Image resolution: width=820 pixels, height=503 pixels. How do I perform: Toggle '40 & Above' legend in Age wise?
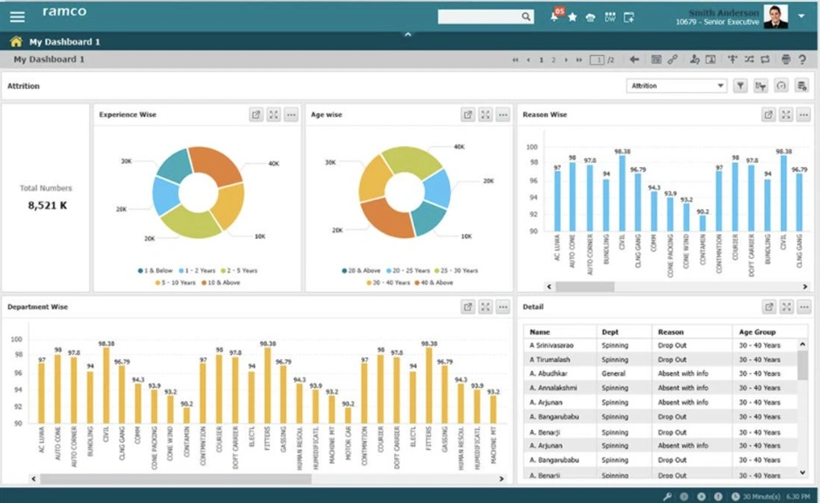point(434,282)
